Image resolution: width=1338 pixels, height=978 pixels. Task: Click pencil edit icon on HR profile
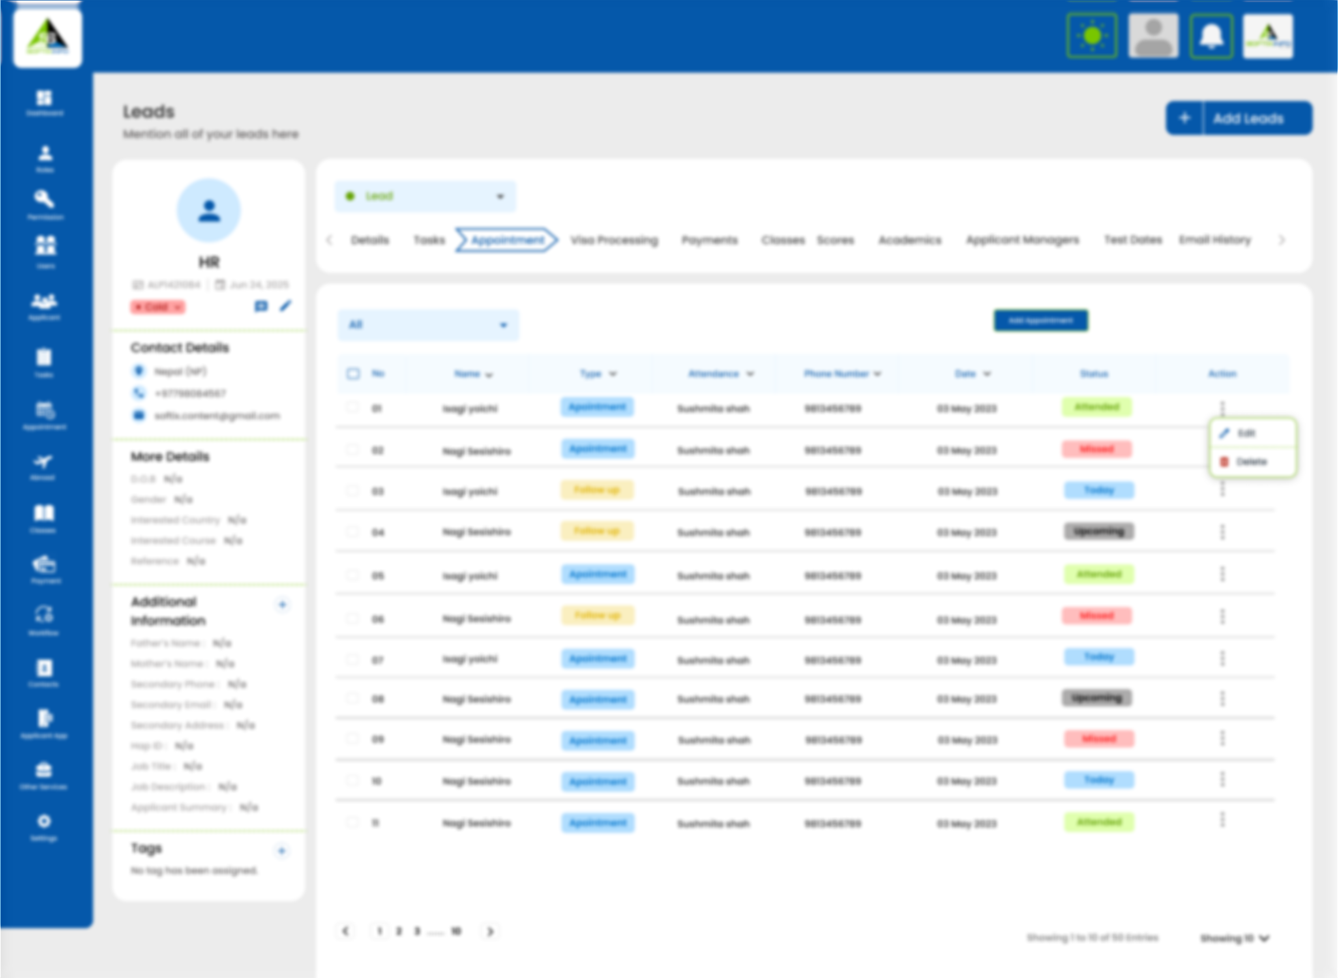286,306
